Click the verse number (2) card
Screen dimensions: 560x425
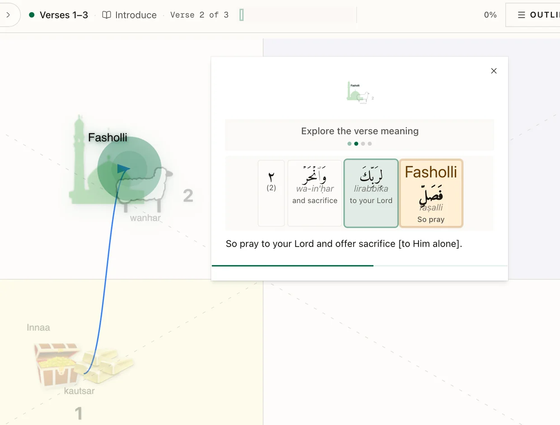coord(271,193)
